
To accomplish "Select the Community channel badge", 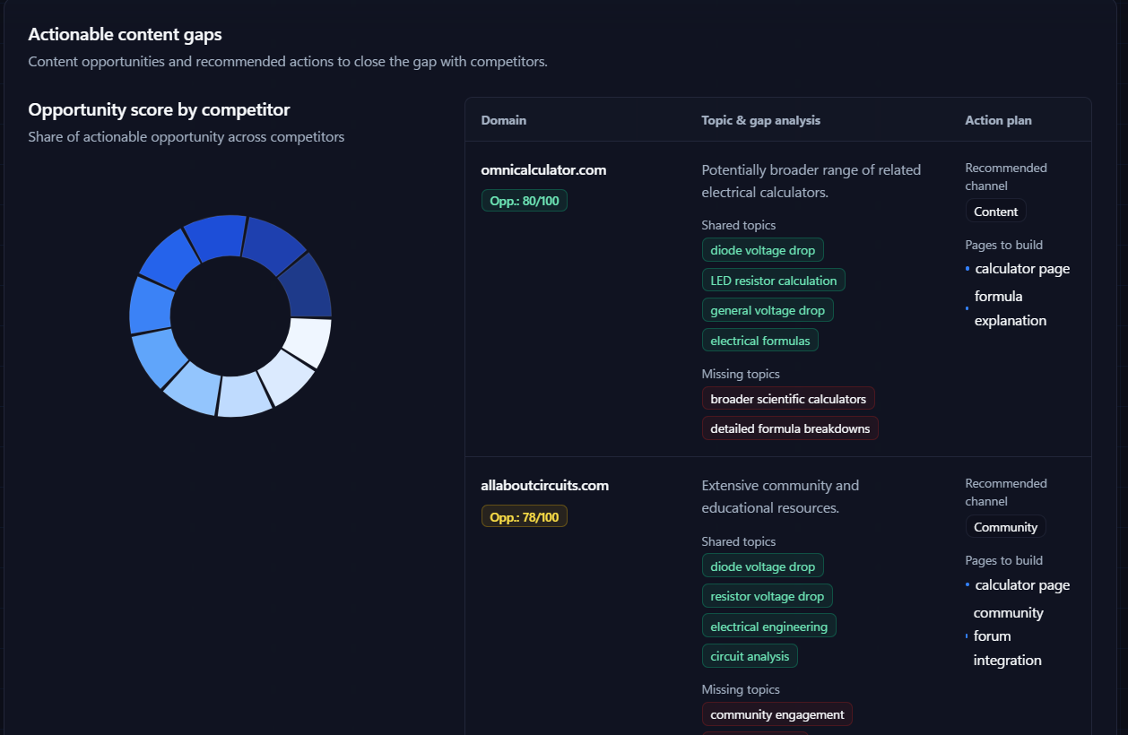I will (x=1005, y=527).
